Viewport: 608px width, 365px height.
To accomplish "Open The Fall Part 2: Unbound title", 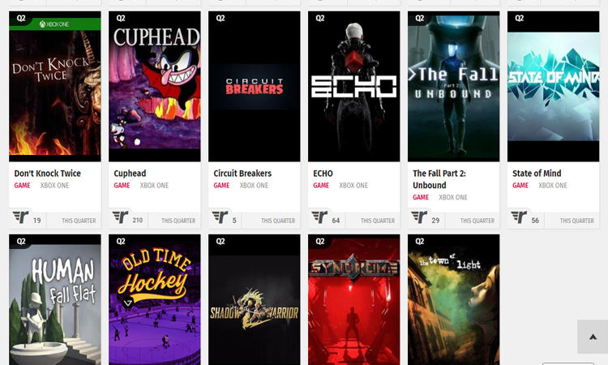I will coord(439,179).
